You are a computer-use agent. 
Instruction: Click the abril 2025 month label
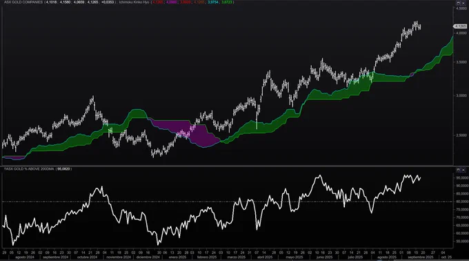(265, 258)
